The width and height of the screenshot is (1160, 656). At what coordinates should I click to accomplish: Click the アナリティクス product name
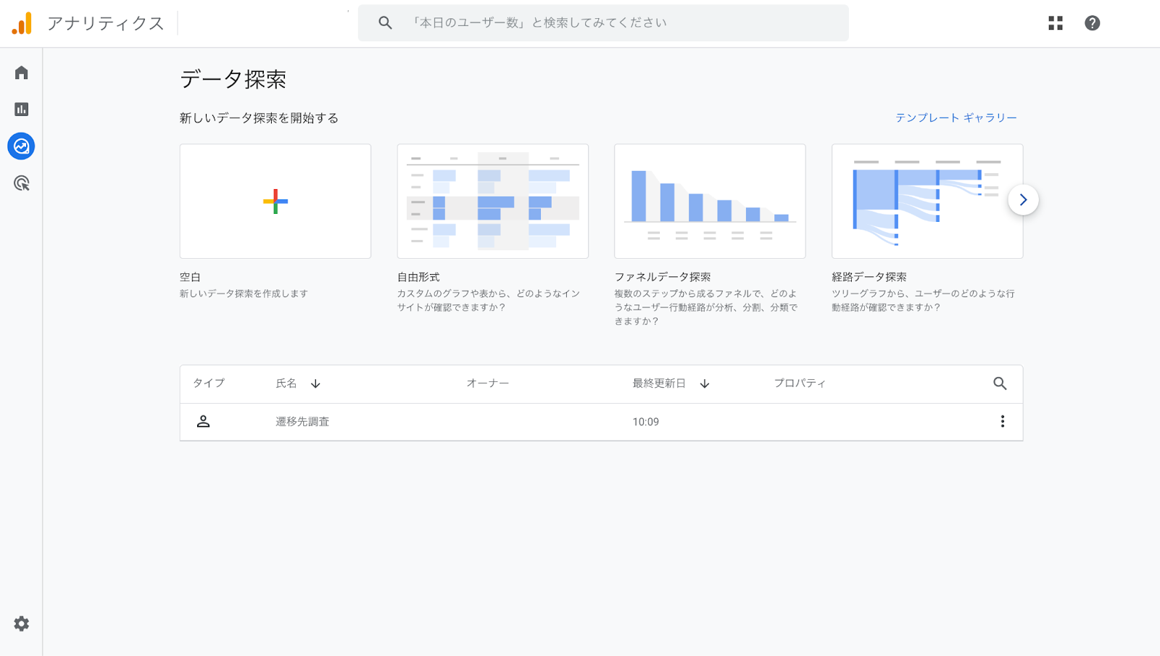106,23
